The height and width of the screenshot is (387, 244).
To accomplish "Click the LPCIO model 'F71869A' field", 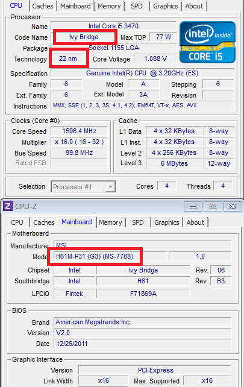I will (143, 294).
